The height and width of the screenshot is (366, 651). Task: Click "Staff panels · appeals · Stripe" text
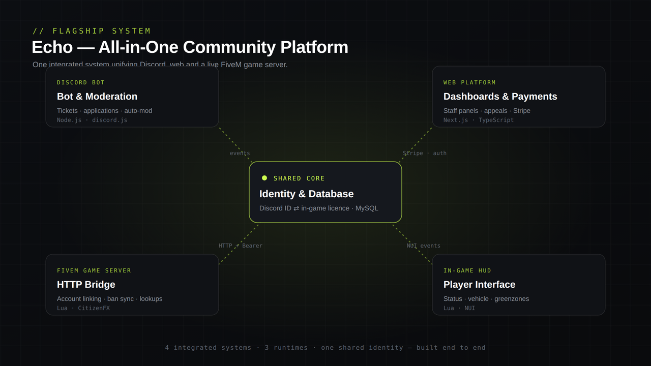click(487, 111)
